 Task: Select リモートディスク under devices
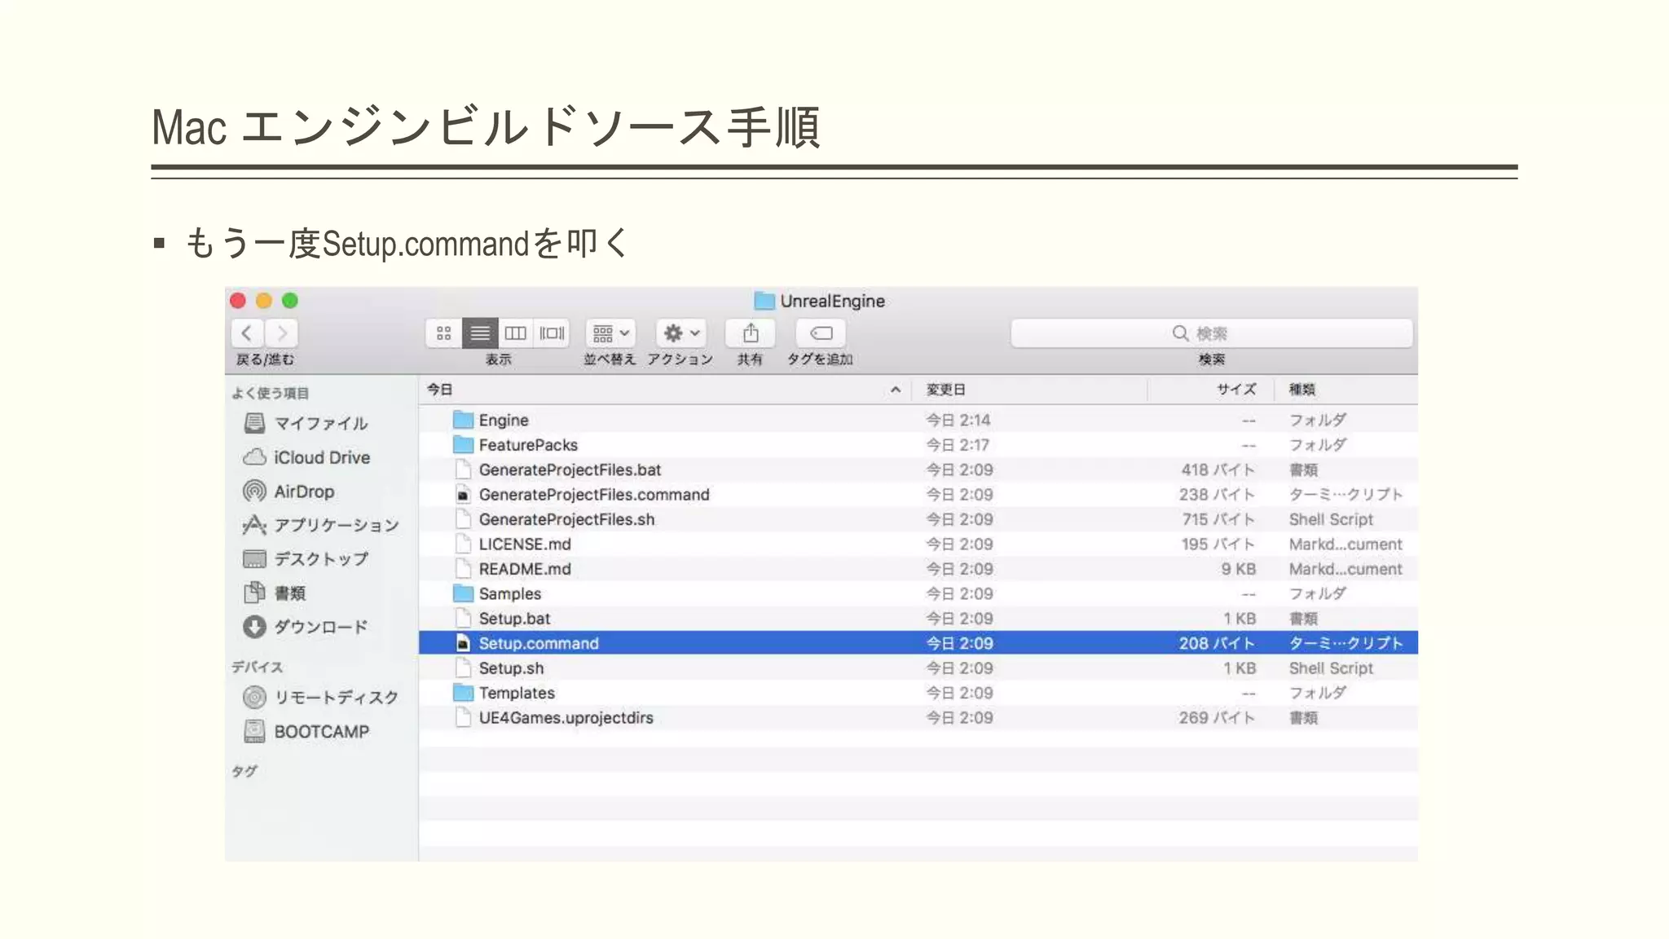click(321, 697)
